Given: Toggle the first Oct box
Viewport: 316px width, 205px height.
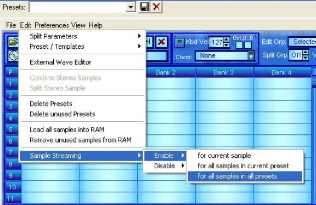Looking at the screenshot, I should click(239, 45).
